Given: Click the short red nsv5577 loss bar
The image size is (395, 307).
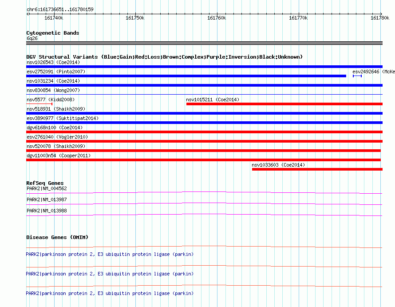Looking at the screenshot, I should tap(39, 104).
